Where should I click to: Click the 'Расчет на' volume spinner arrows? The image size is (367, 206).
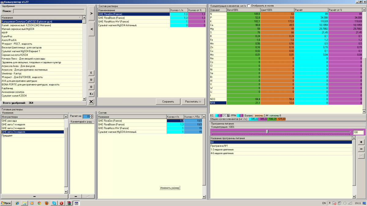point(92,116)
